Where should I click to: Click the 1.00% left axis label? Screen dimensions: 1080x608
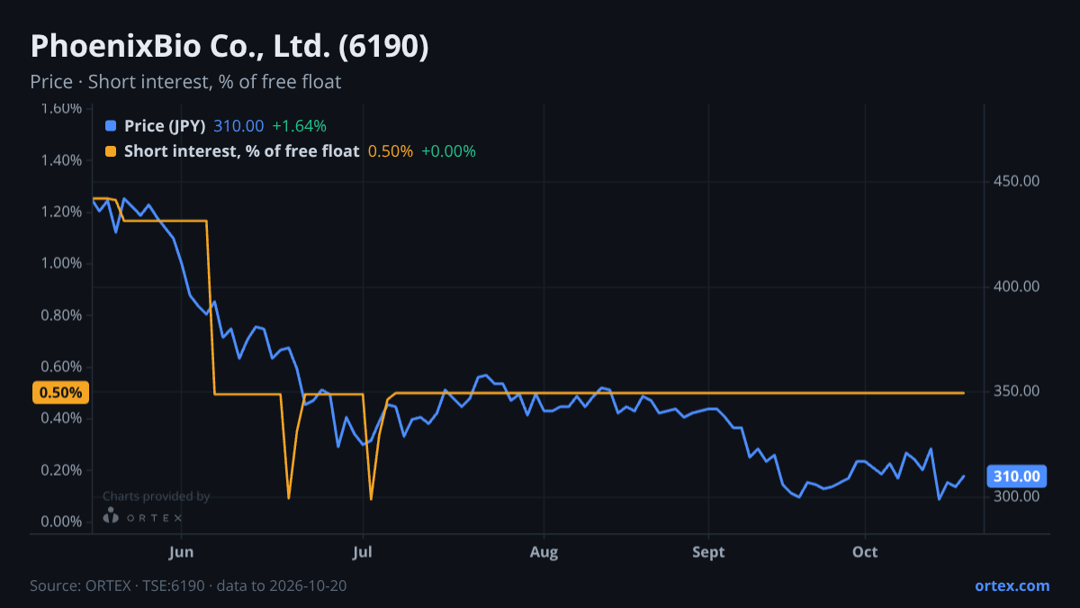click(x=61, y=264)
